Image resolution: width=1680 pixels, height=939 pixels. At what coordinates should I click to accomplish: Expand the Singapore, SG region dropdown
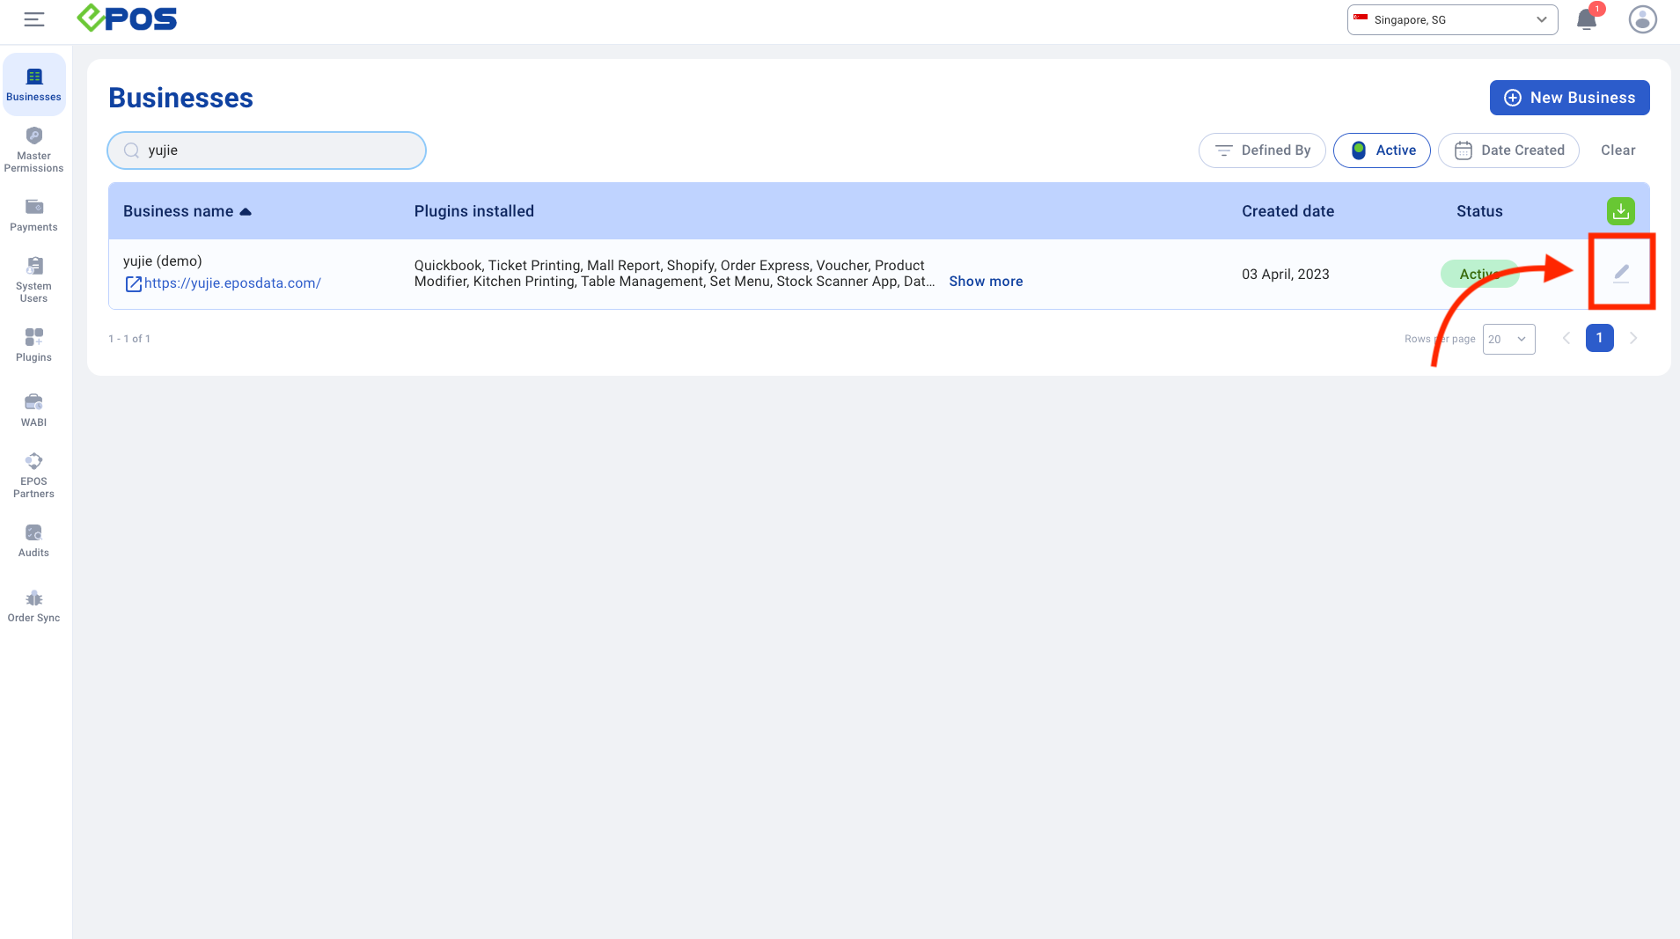click(1452, 19)
